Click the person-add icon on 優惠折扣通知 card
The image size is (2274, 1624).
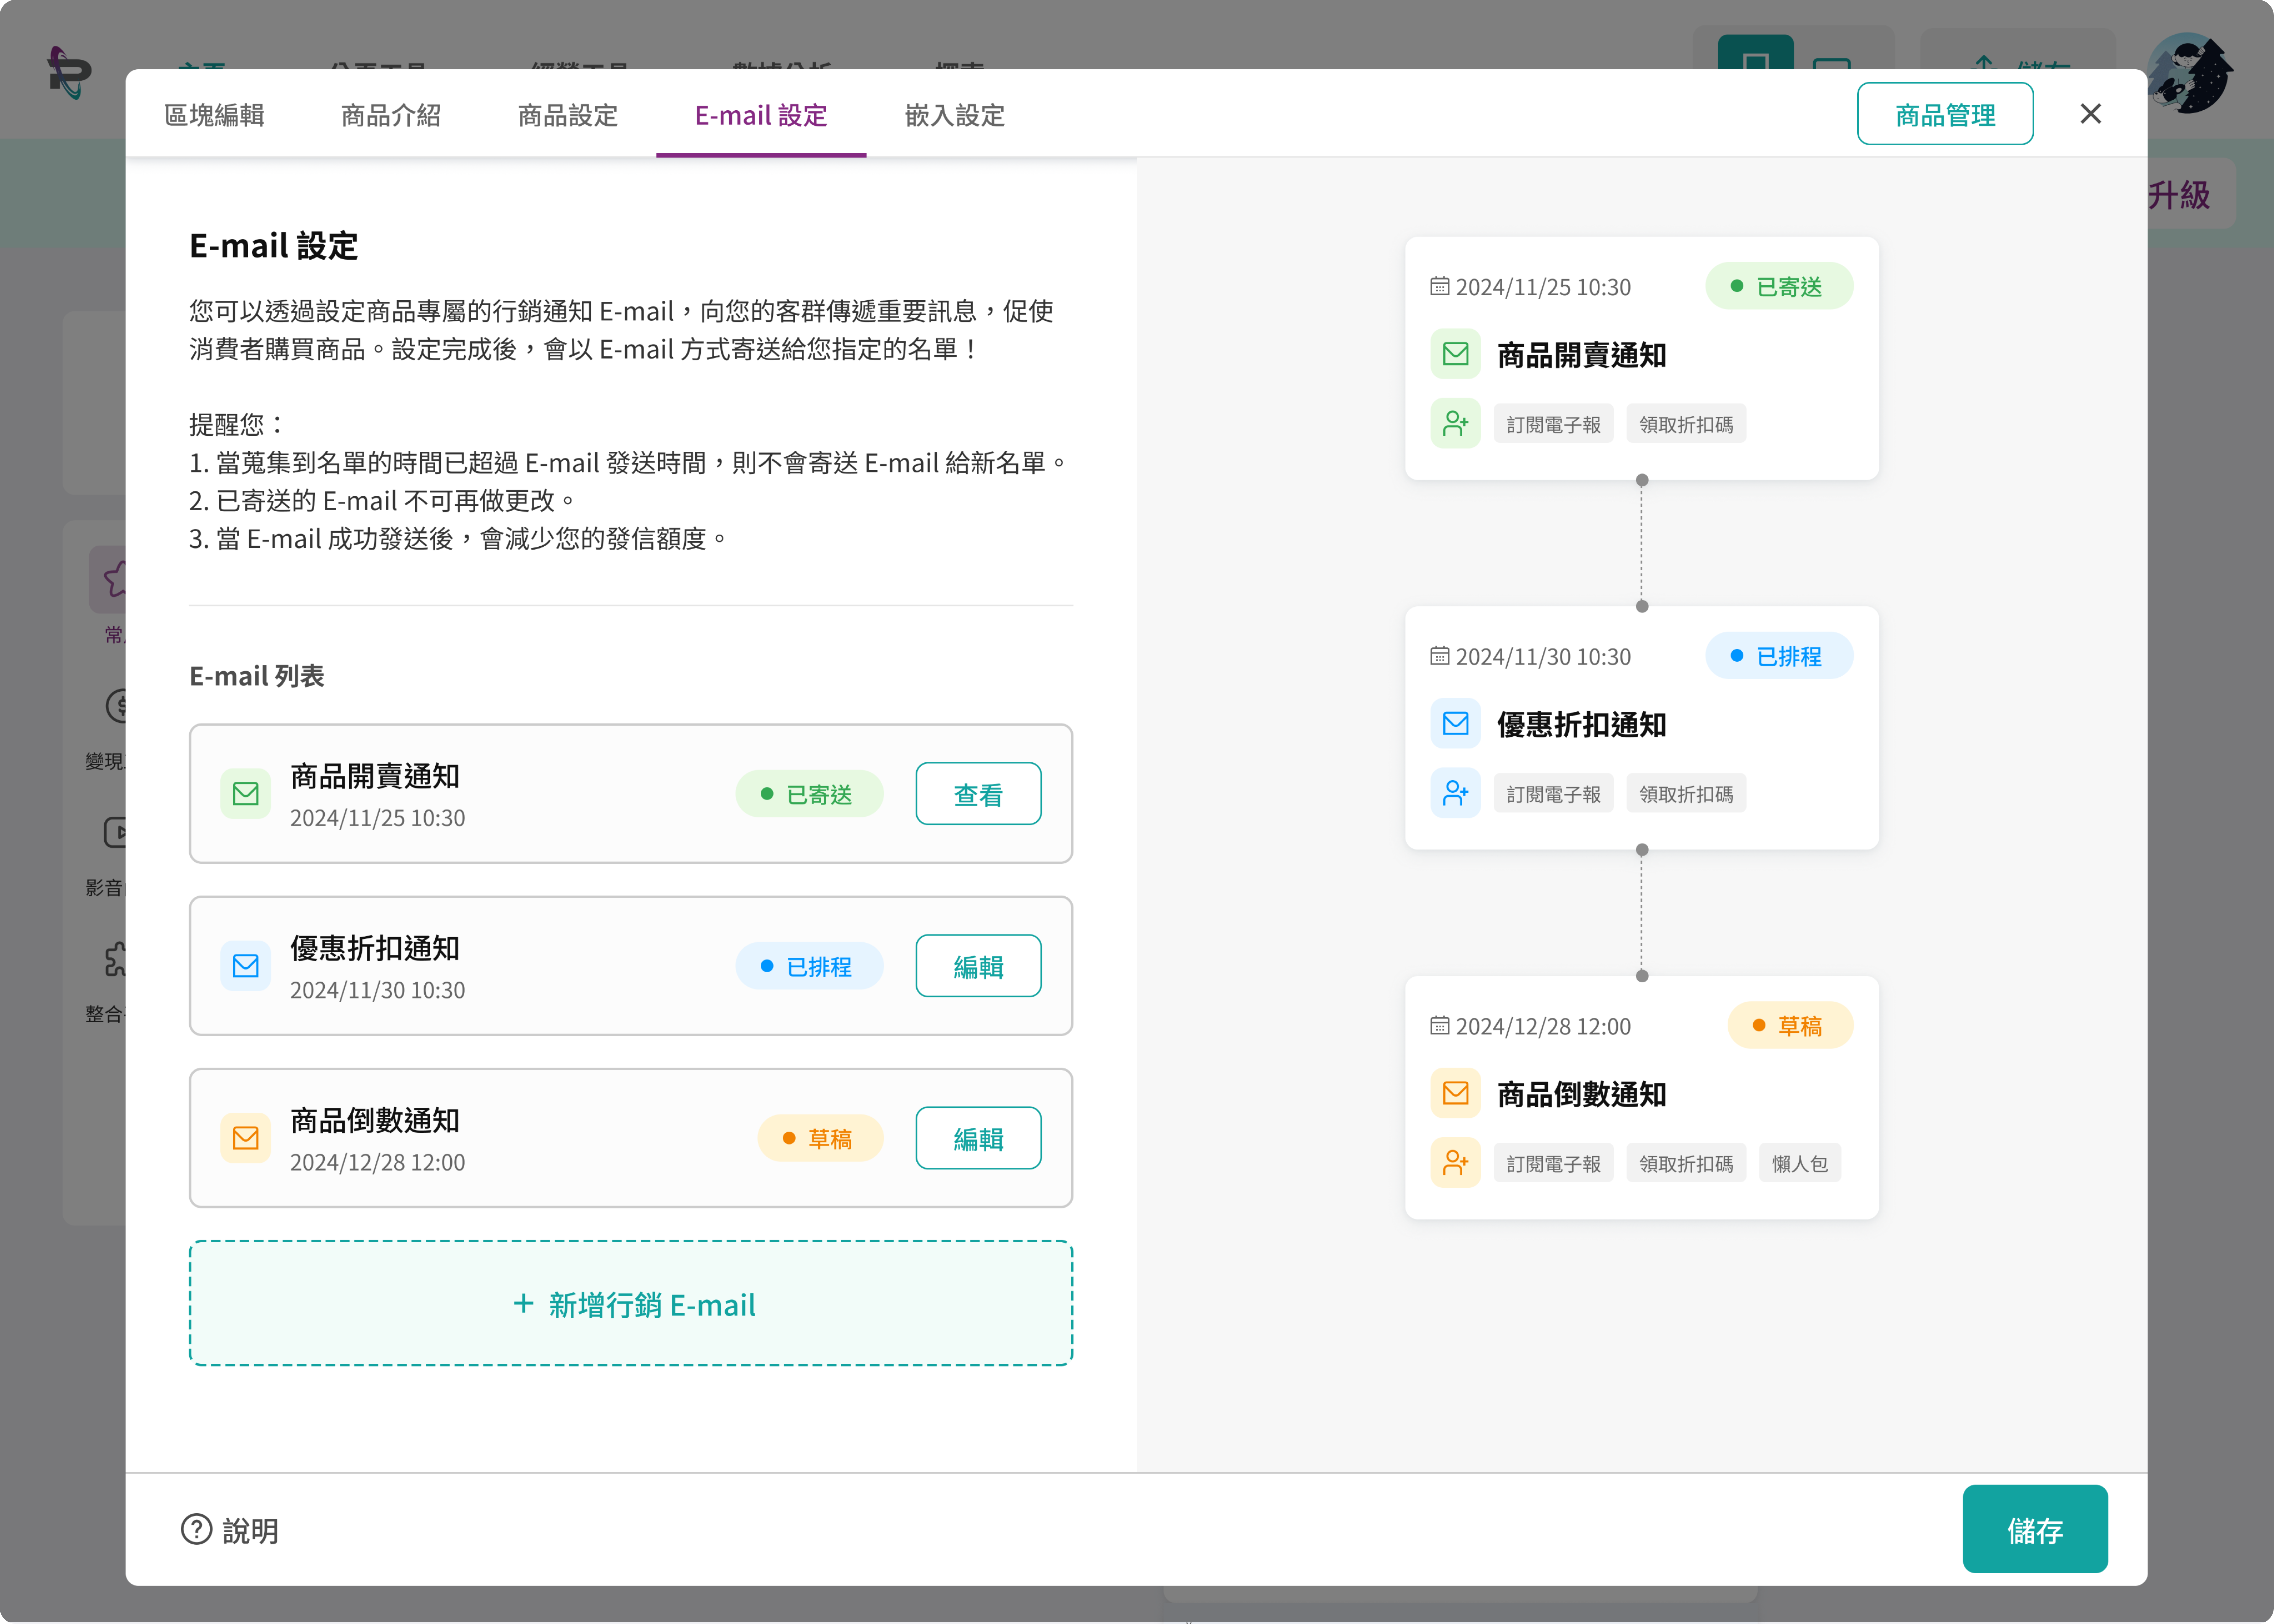coord(1456,793)
